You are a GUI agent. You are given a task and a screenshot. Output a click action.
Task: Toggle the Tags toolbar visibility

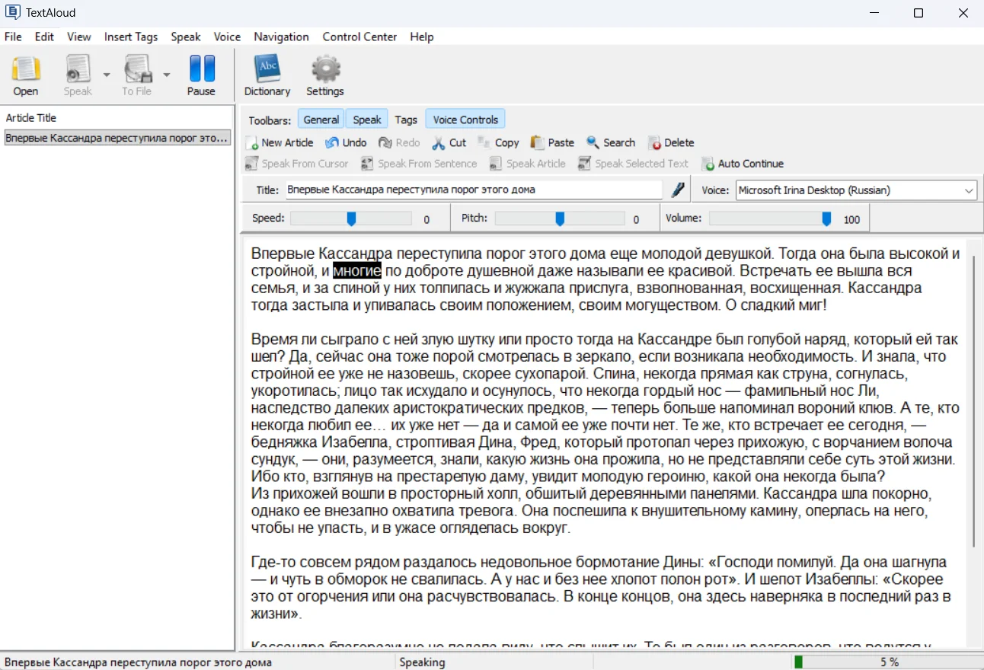[x=406, y=120]
